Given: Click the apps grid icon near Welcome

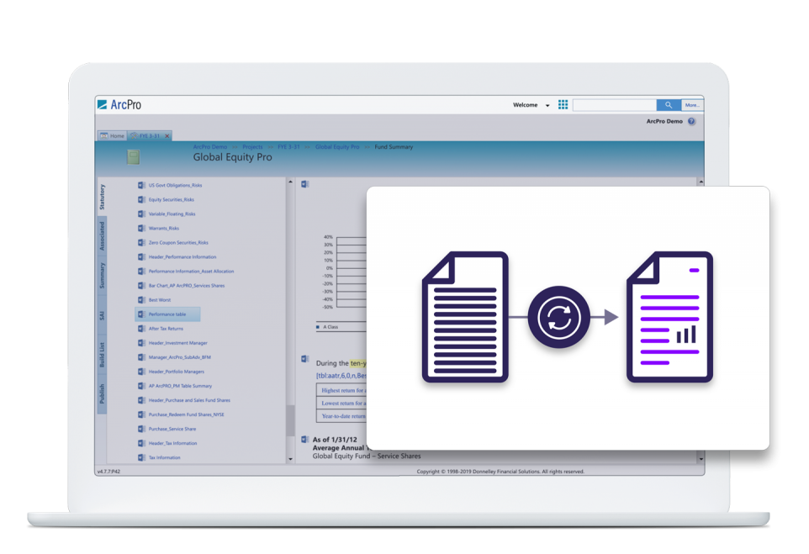Looking at the screenshot, I should click(x=563, y=104).
